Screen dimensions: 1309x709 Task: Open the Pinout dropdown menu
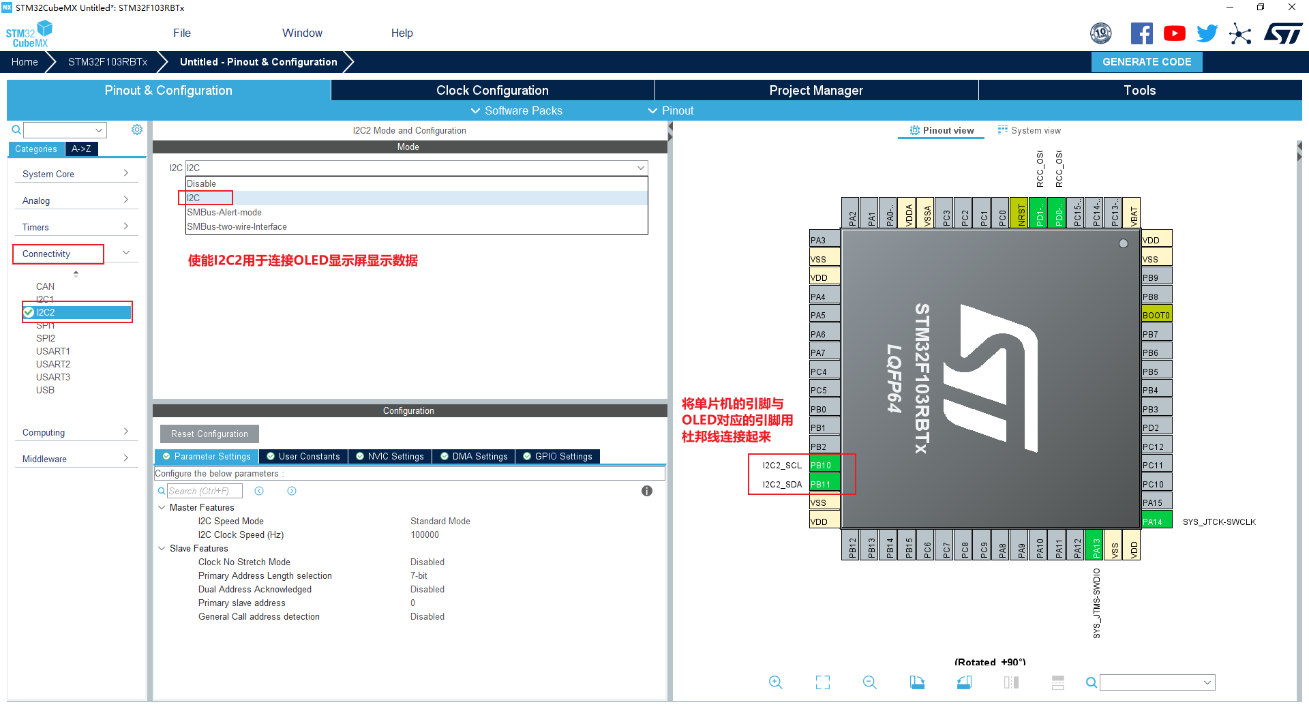tap(671, 110)
